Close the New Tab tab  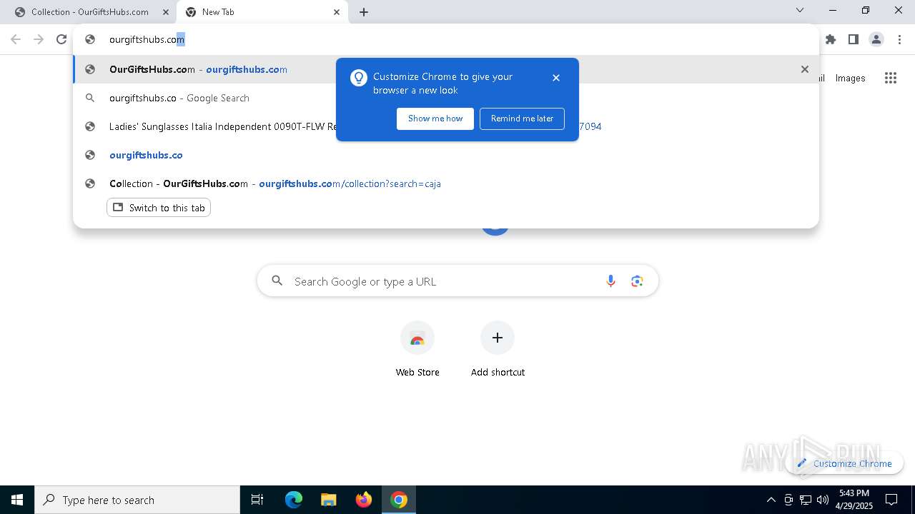pos(337,12)
